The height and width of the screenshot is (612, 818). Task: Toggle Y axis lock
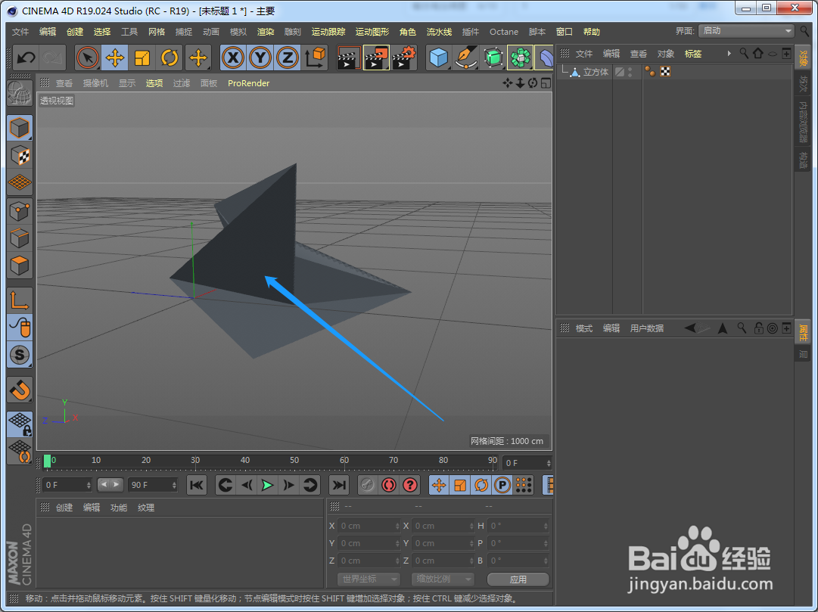click(260, 58)
